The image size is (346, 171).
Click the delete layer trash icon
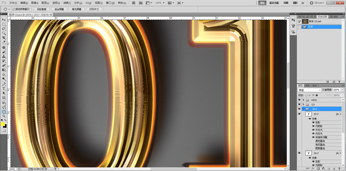tap(339, 169)
